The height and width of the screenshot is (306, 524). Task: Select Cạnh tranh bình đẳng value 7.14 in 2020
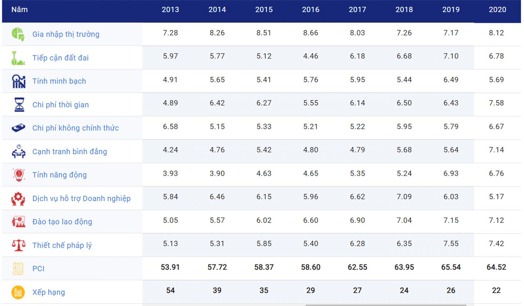pyautogui.click(x=496, y=150)
